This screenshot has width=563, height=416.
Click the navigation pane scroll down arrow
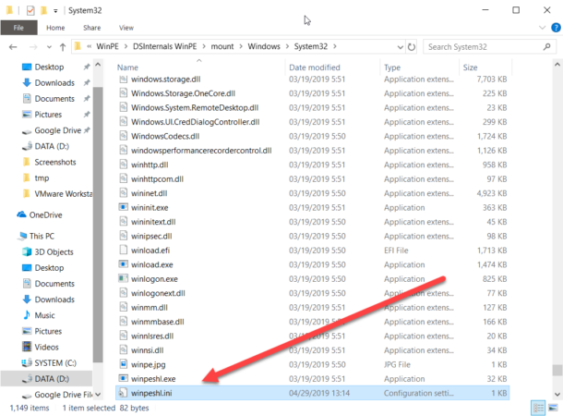point(98,395)
